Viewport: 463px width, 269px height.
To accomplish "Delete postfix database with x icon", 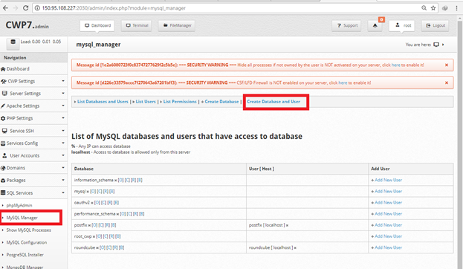I will click(89, 225).
